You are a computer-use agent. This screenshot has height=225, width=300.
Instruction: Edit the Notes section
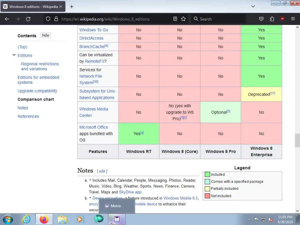pyautogui.click(x=102, y=171)
